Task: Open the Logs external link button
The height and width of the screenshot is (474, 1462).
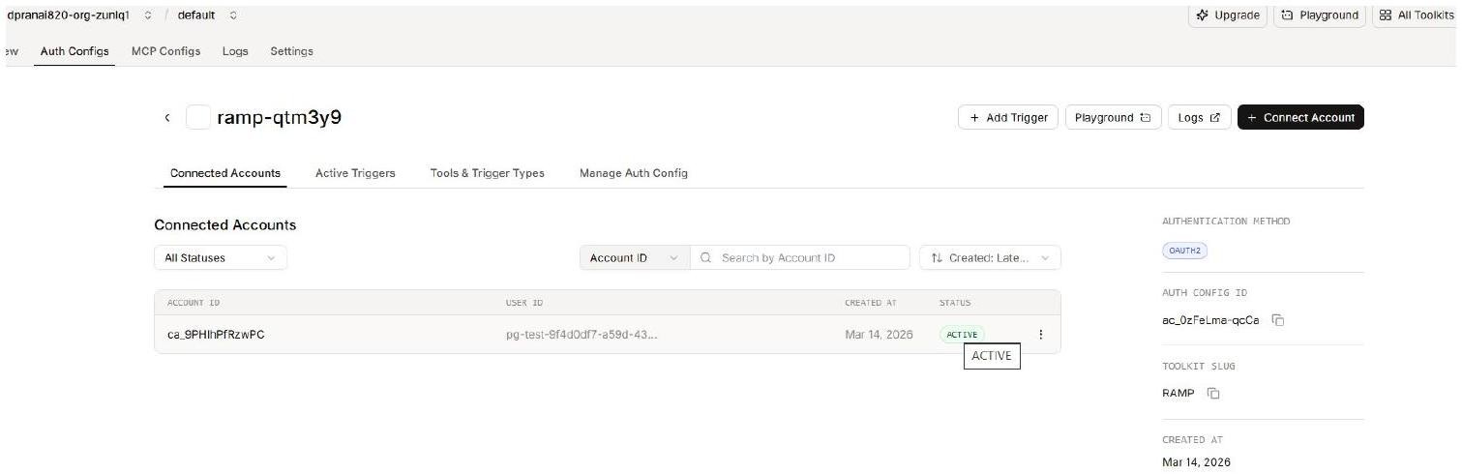Action: click(1199, 117)
